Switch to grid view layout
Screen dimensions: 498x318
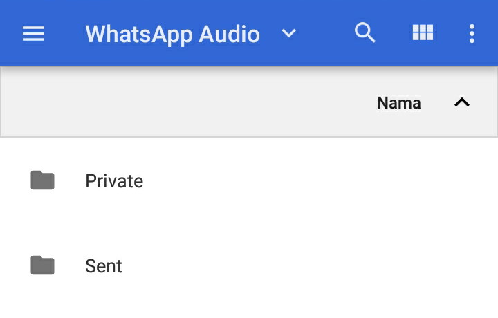tap(423, 32)
